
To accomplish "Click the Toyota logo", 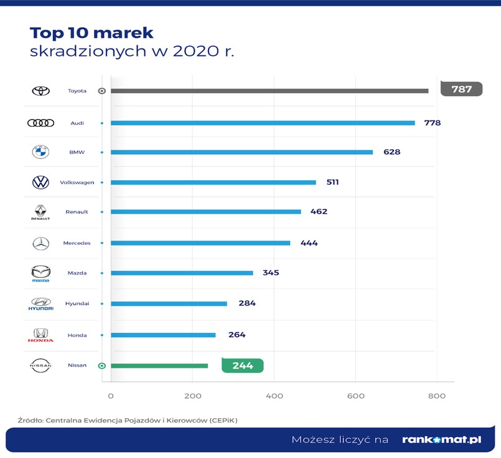I will [40, 90].
